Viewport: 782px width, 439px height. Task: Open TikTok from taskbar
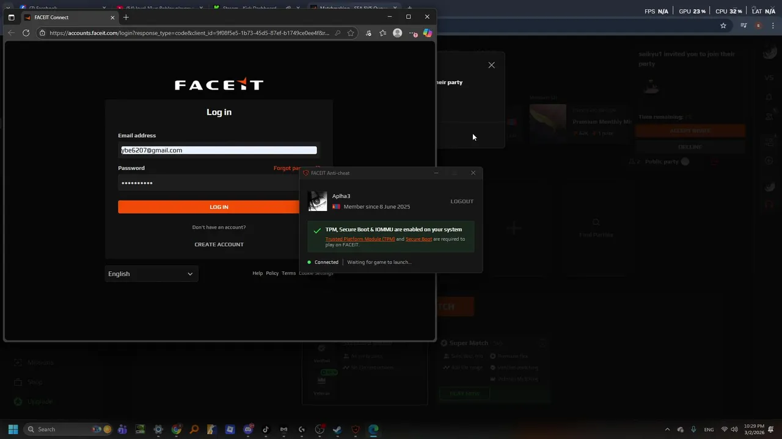click(x=266, y=429)
